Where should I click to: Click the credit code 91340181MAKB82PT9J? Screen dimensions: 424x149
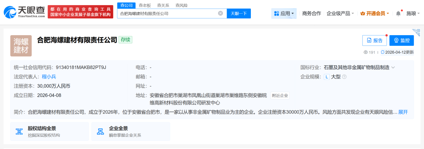(81, 67)
